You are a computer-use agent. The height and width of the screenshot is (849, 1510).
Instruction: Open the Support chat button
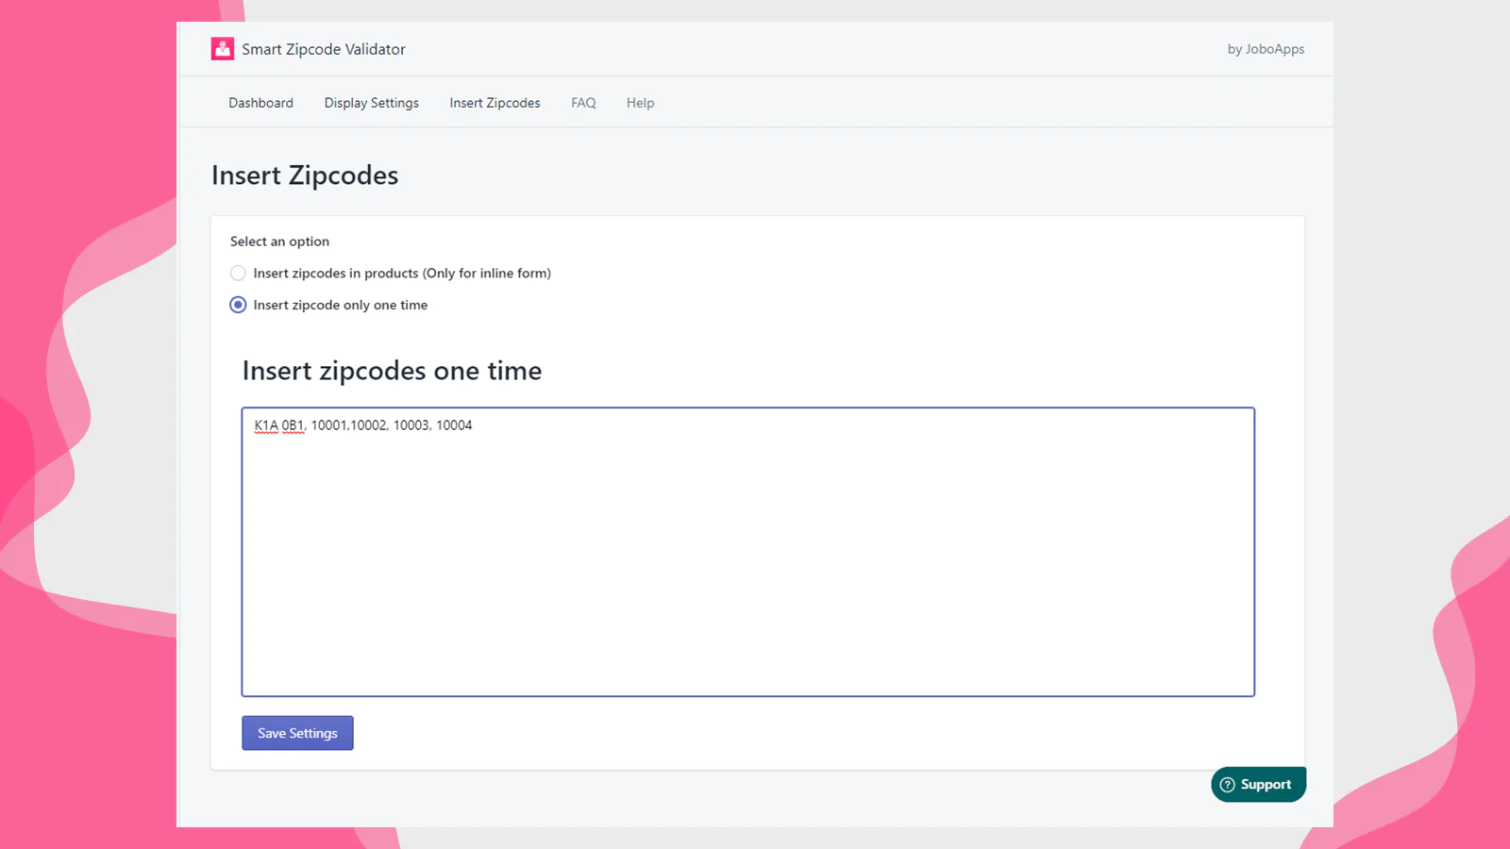[x=1258, y=785]
